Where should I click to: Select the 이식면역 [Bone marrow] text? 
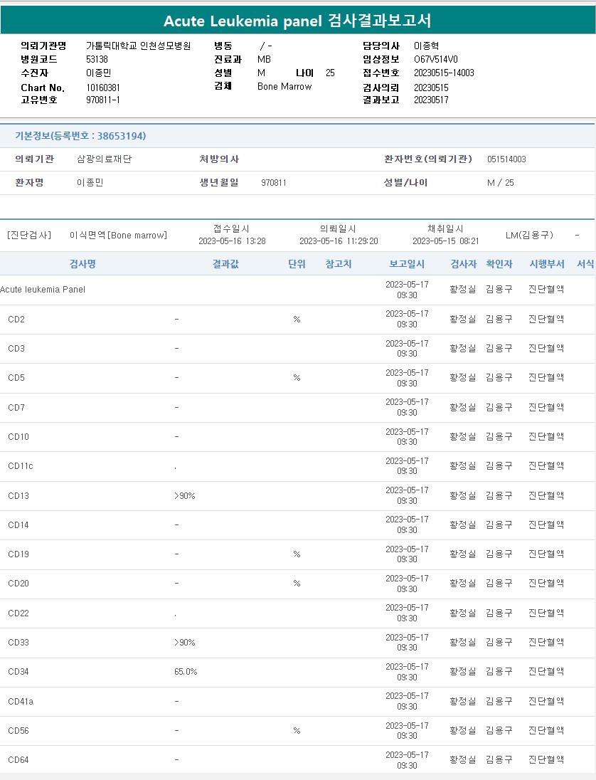tap(118, 236)
